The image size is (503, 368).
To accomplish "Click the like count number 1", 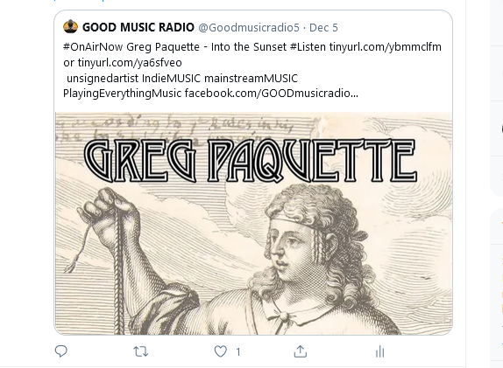I will pos(238,352).
